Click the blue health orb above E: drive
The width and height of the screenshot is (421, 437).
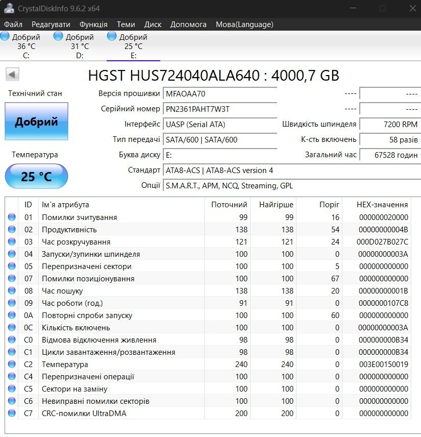coord(111,36)
